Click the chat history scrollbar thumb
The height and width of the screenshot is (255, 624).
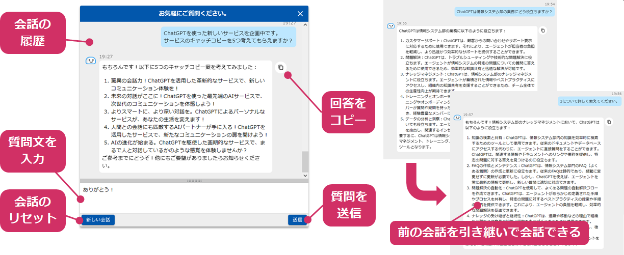[x=305, y=162]
